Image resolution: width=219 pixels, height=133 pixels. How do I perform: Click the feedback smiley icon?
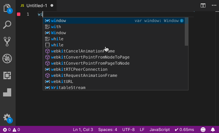(203, 130)
